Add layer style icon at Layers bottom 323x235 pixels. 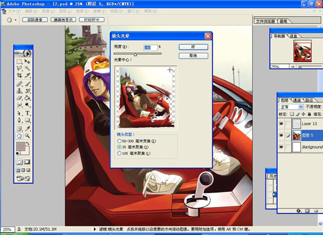click(298, 211)
